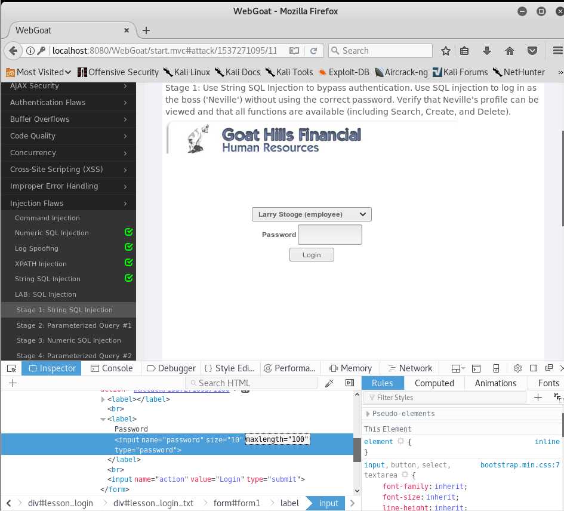Select iframe target document dropdown icon
The image size is (564, 511).
(458, 368)
